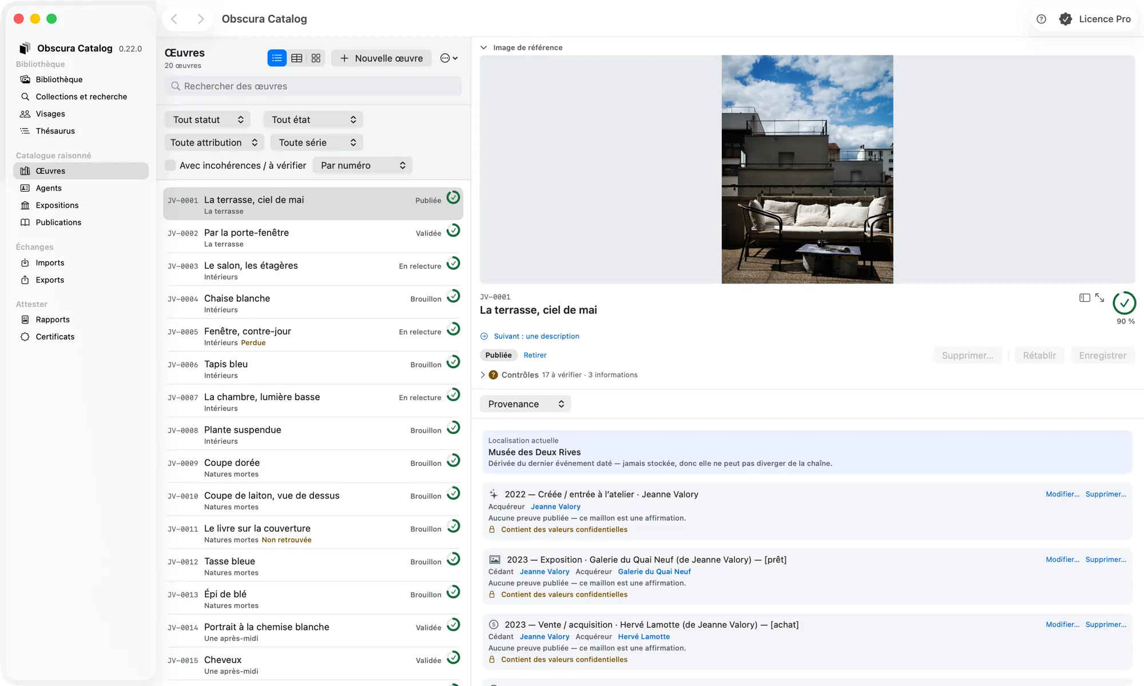1144x686 pixels.
Task: Open Imports in the sidebar
Action: [50, 263]
